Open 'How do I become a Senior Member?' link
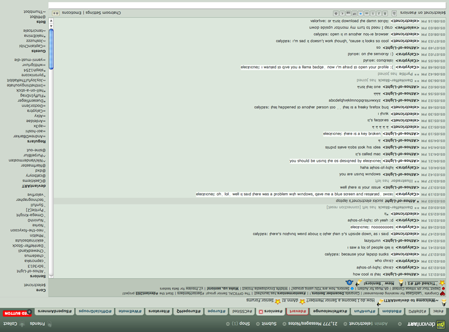The height and width of the screenshot is (332, 449). click(340, 301)
